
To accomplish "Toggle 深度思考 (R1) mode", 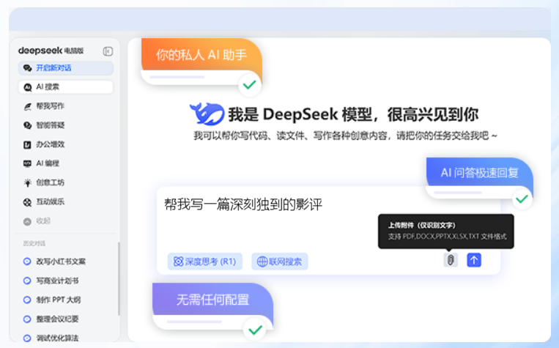I will click(205, 262).
